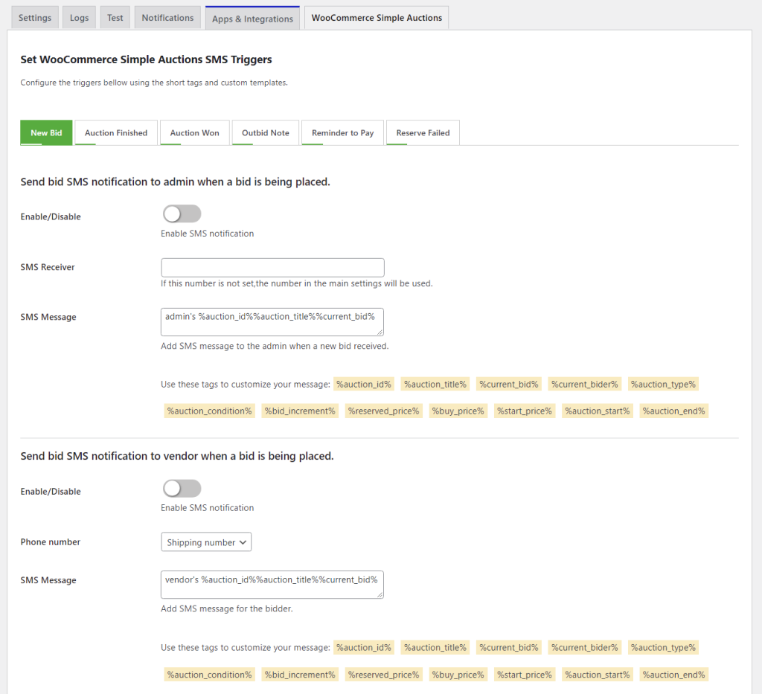Click 'Send bid SMS notification to vendor' heading
The width and height of the screenshot is (762, 694).
click(x=177, y=456)
